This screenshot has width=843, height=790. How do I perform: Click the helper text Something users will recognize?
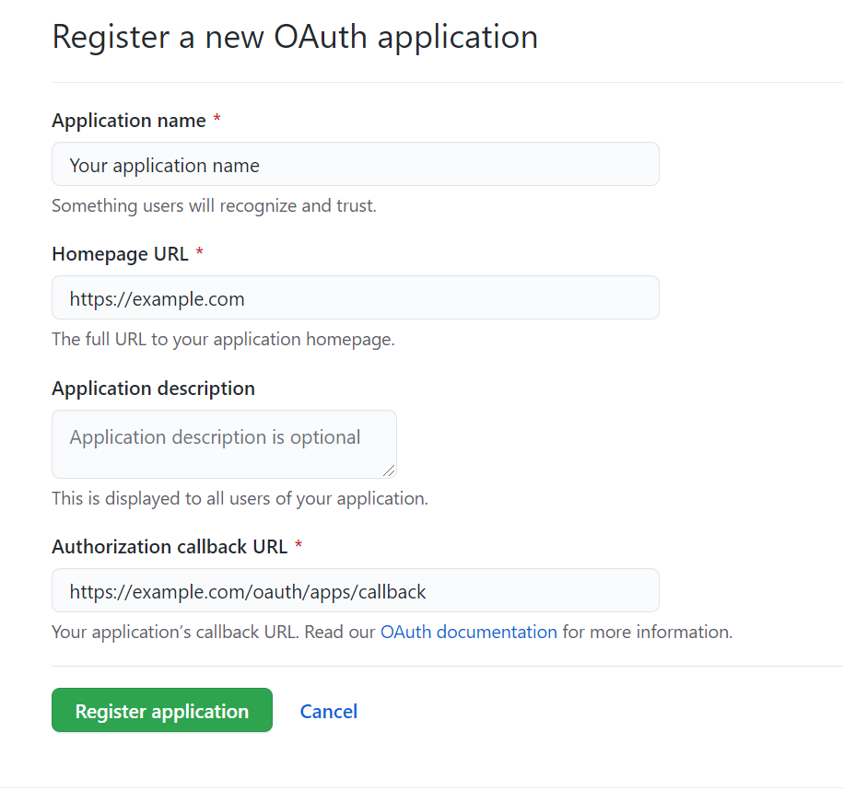tap(214, 204)
